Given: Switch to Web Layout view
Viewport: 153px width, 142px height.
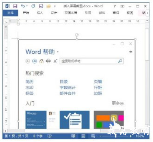Looking at the screenshot, I should coord(93,136).
